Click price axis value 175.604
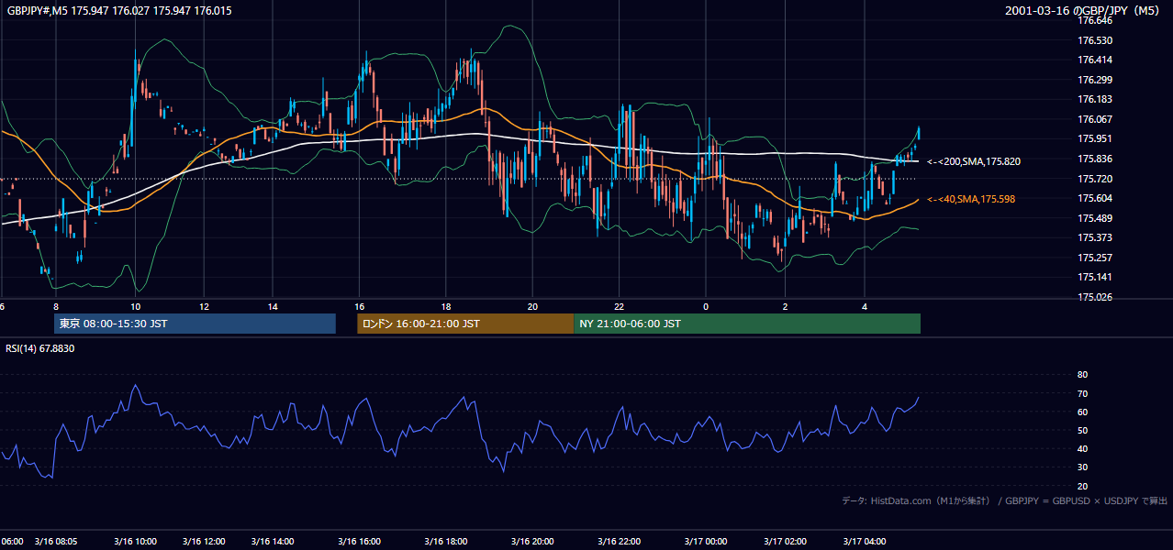 (1095, 198)
